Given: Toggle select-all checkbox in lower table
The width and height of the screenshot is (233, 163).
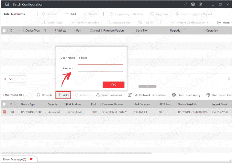Looking at the screenshot, I should point(4,104).
